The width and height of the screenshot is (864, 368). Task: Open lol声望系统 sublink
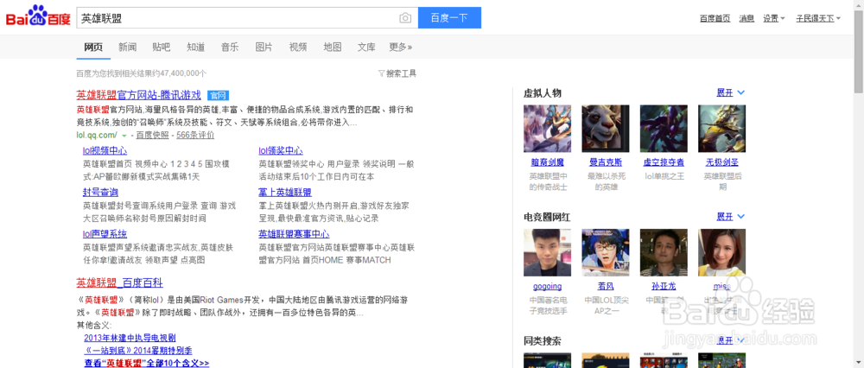tap(105, 233)
